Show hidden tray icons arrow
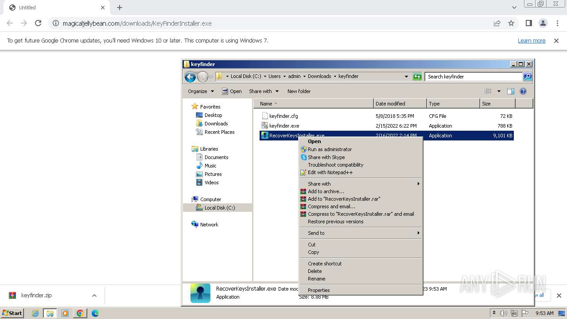This screenshot has width=567, height=319. (494, 313)
